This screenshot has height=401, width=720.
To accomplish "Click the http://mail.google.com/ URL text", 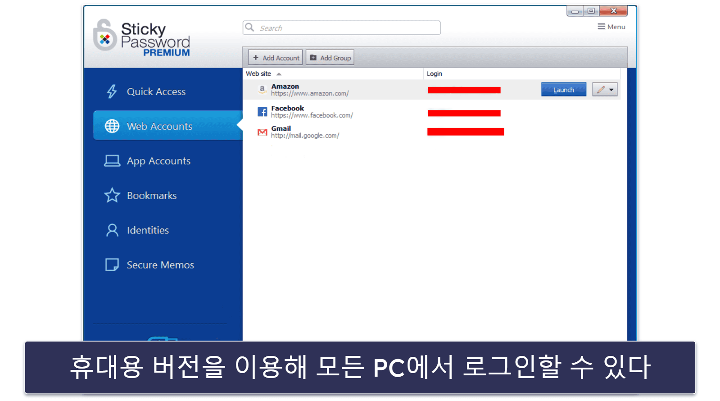I will coord(305,136).
